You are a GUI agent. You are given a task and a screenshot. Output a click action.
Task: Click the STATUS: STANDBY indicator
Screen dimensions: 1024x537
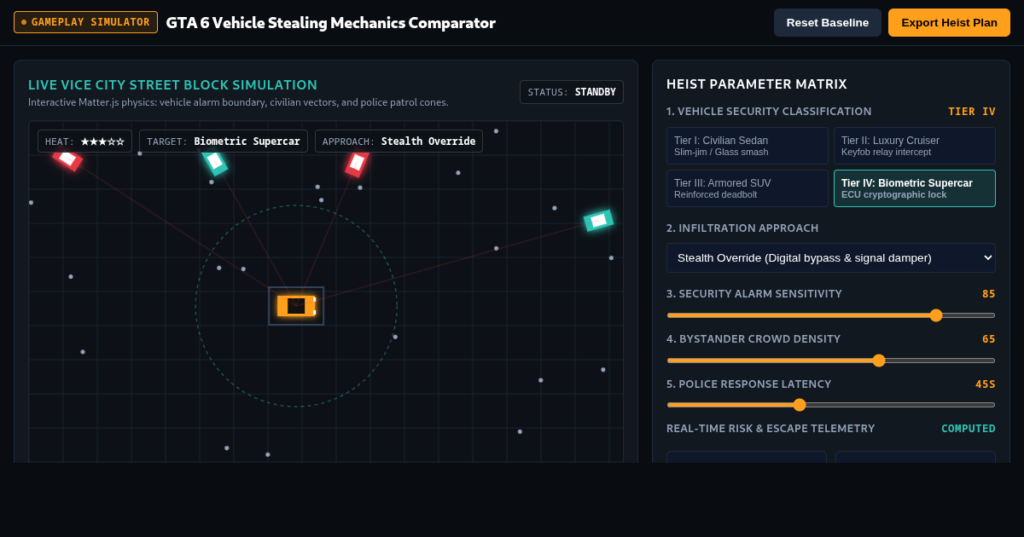[x=572, y=92]
